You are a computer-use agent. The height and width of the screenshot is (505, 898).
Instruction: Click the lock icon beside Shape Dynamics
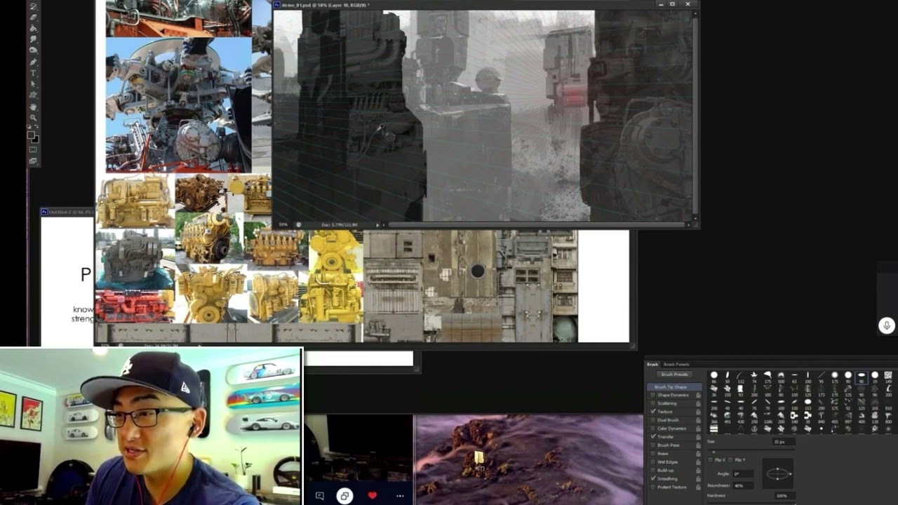(x=698, y=395)
